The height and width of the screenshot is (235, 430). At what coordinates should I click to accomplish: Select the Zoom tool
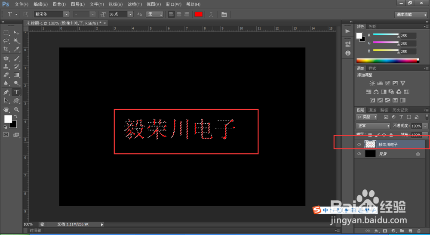(x=16, y=110)
